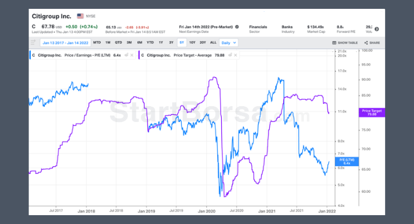Select the 3M time range

129,42
